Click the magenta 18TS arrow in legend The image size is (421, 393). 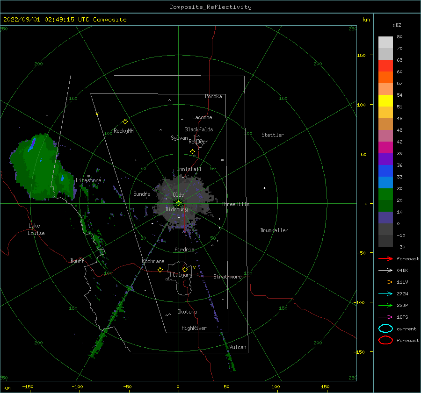[x=385, y=317]
